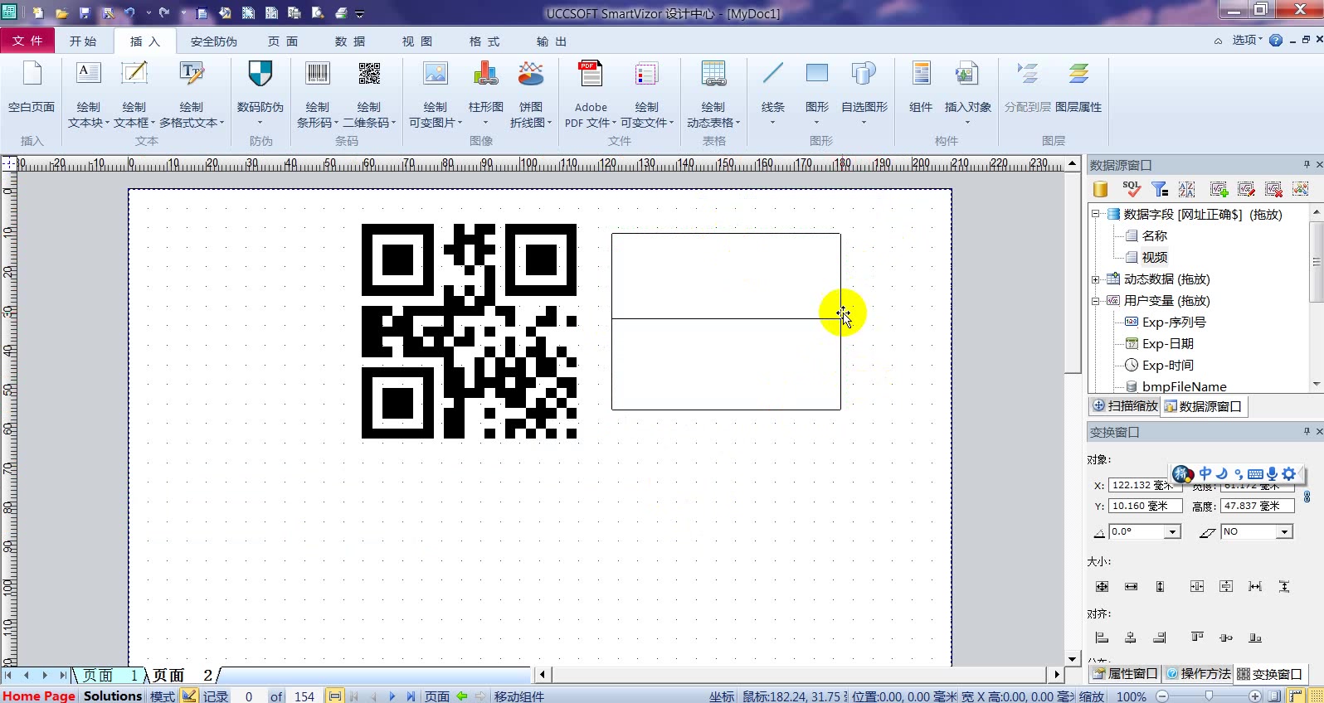Image resolution: width=1324 pixels, height=703 pixels.
Task: Click the draw dynamic table (绘制动态表格) tool
Action: [713, 93]
